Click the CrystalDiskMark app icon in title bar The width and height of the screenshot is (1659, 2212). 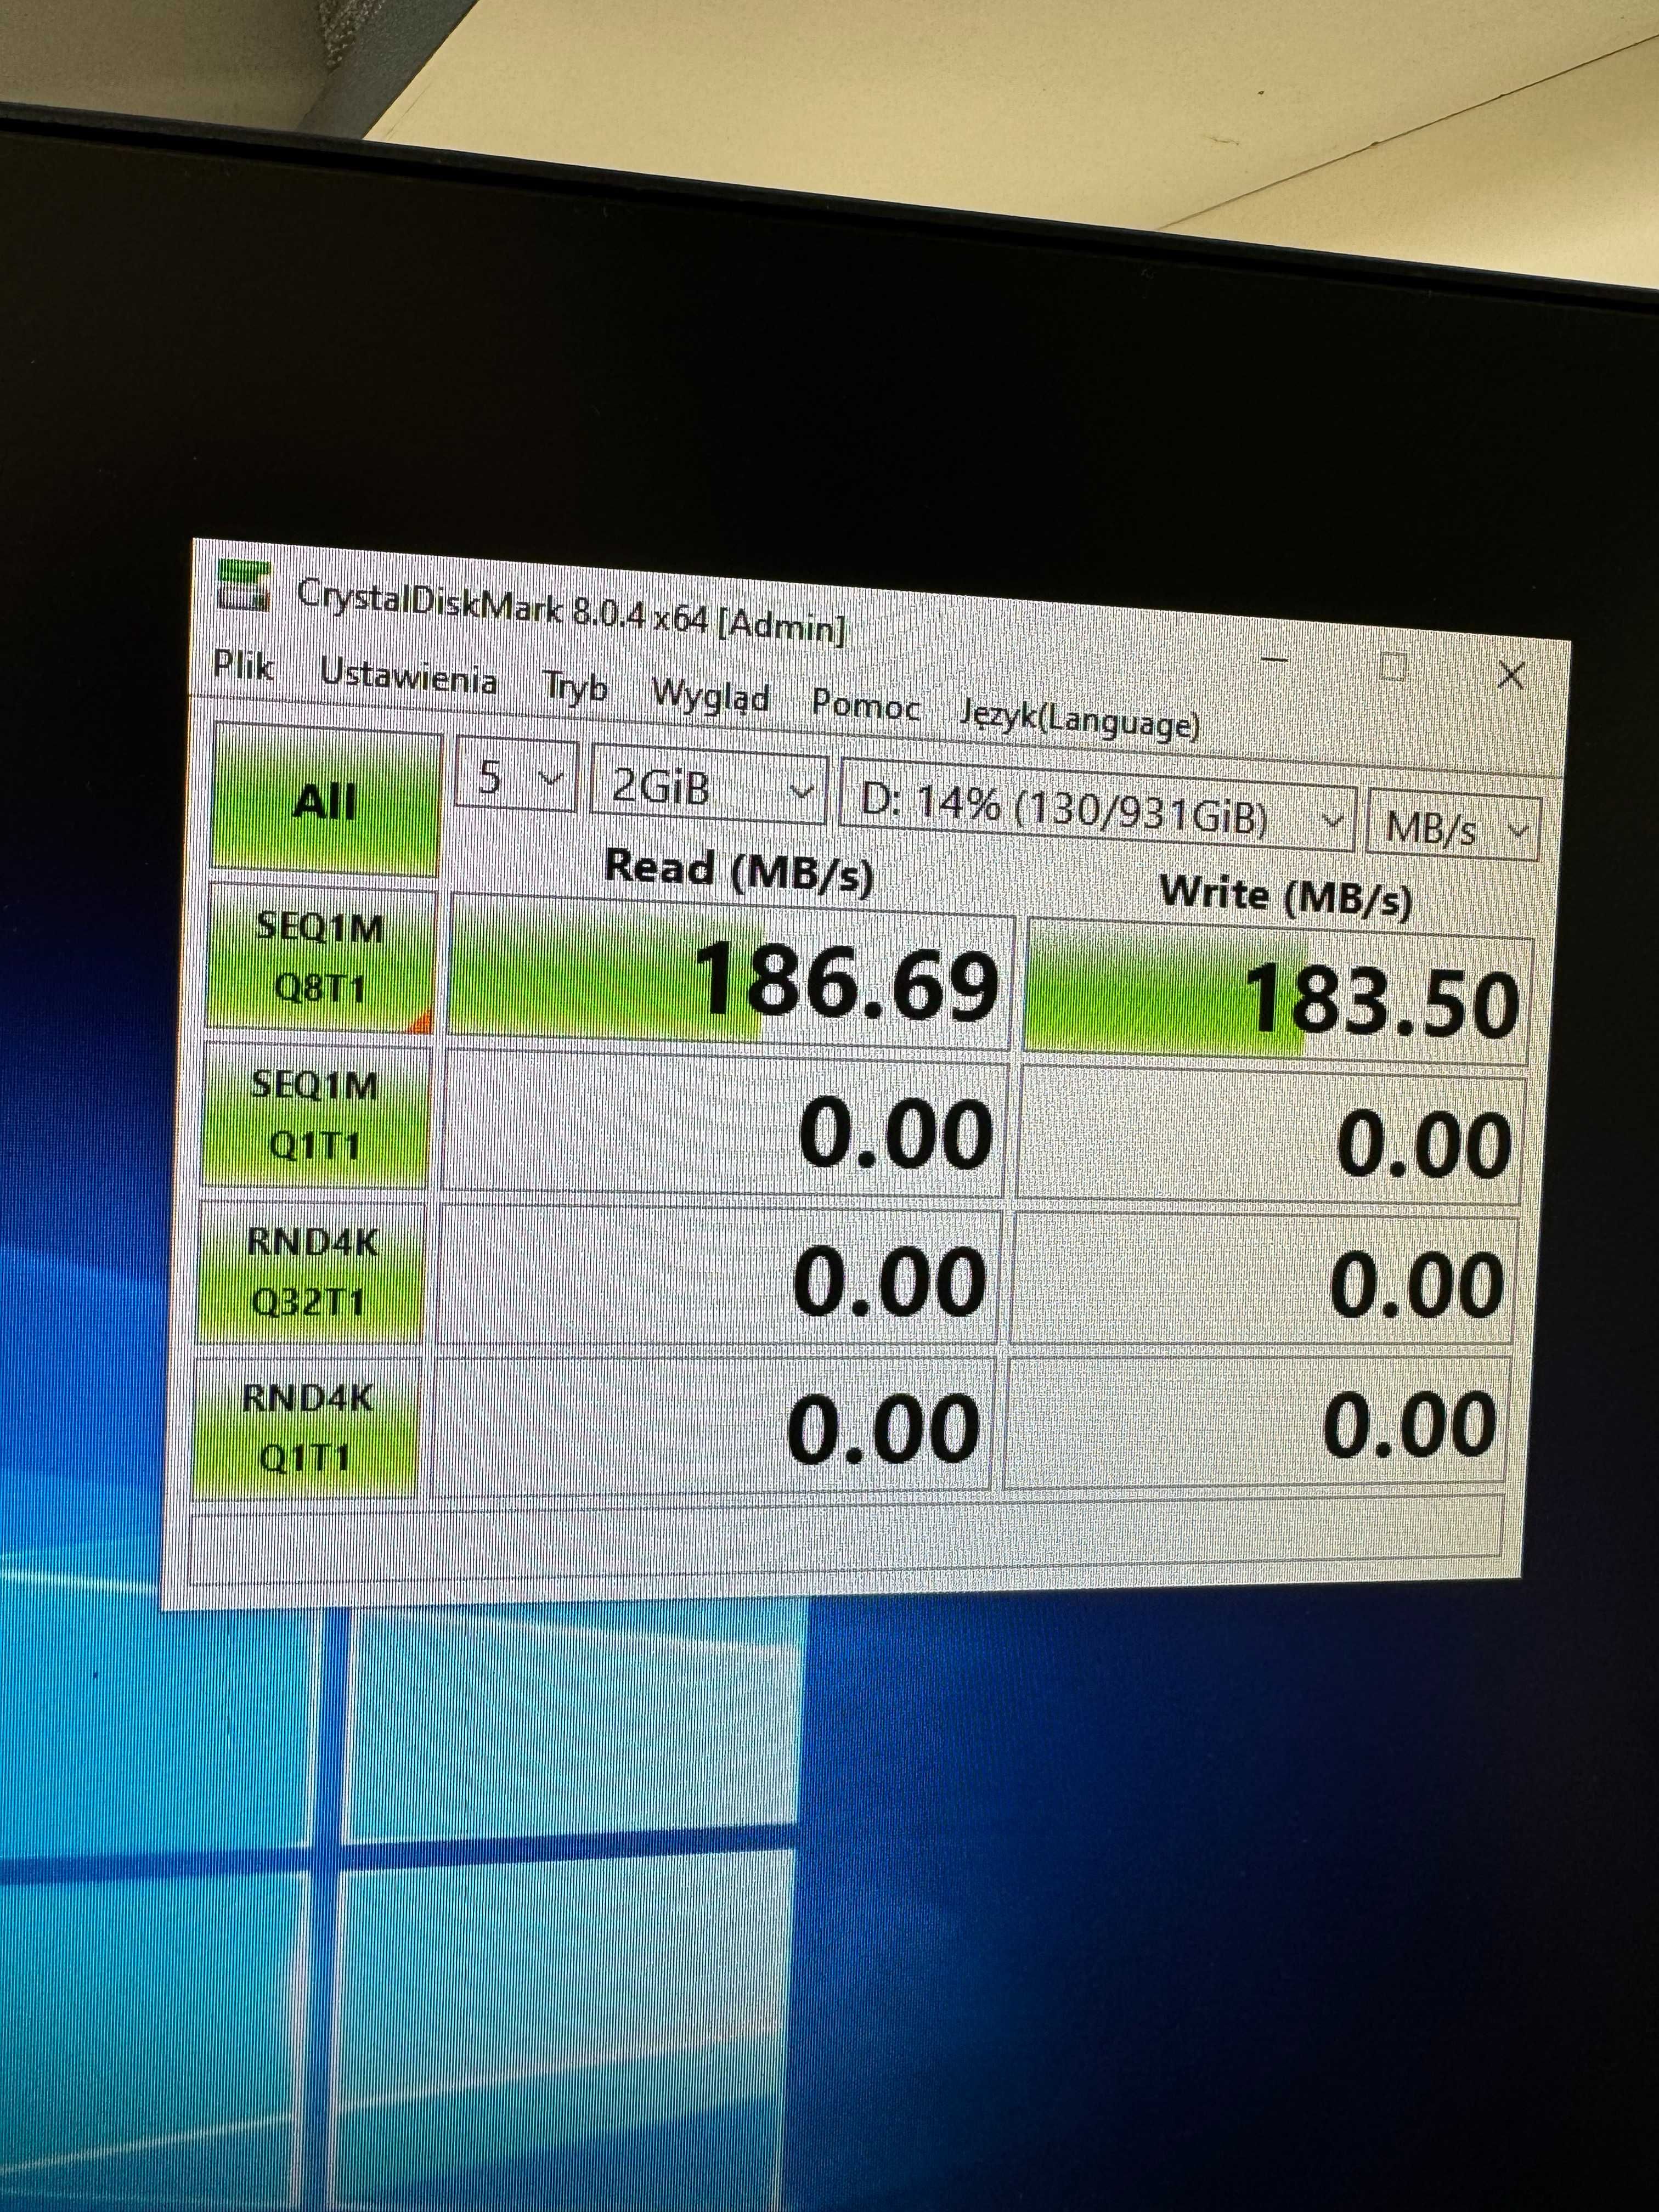point(245,586)
